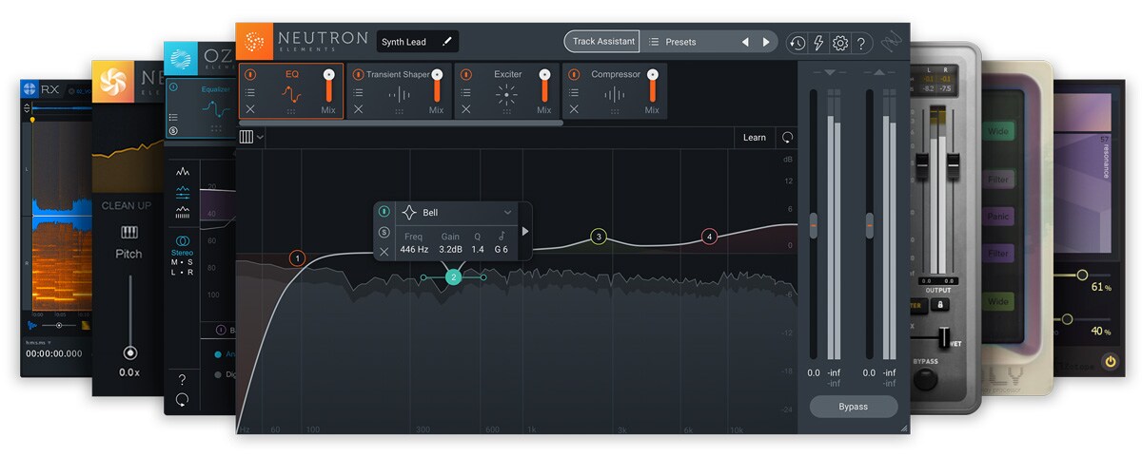Image resolution: width=1142 pixels, height=457 pixels.
Task: Adjust the Exciter module Mix slider
Action: pos(544,84)
